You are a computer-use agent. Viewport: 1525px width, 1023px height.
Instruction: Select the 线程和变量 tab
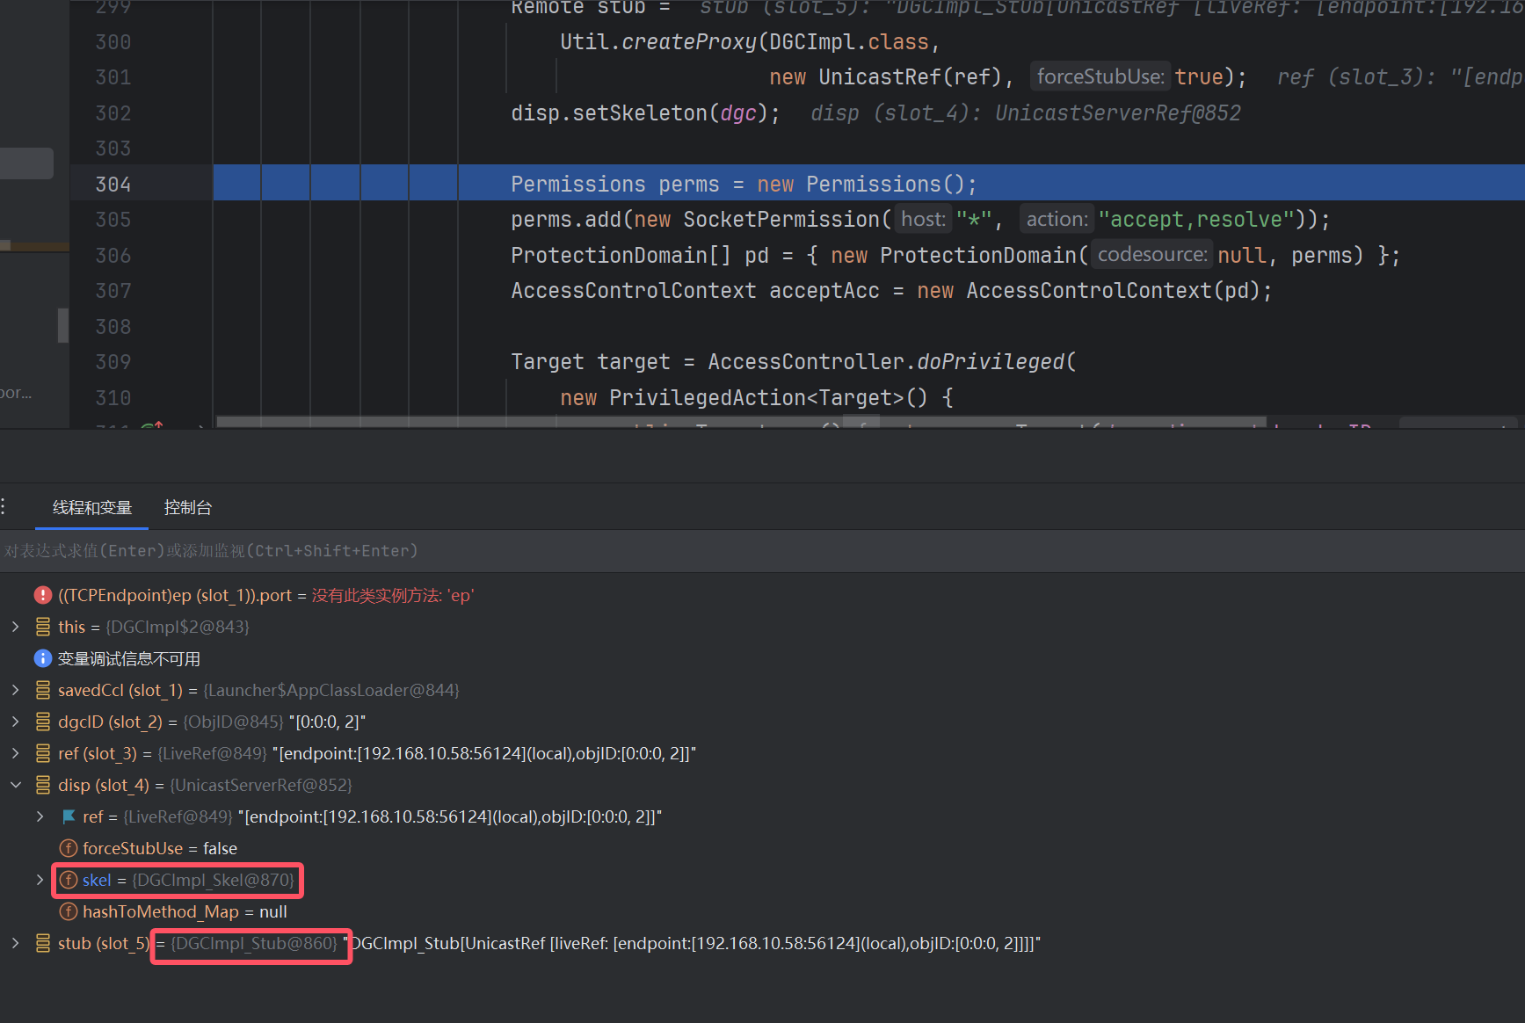(x=92, y=507)
